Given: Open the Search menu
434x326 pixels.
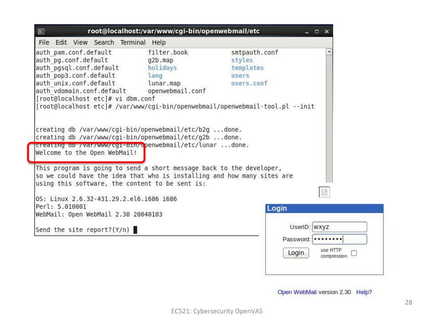Looking at the screenshot, I should 104,42.
